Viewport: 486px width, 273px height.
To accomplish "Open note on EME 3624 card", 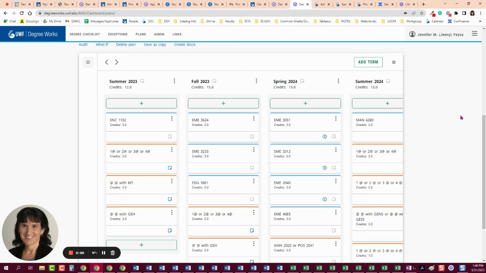I will click(252, 136).
